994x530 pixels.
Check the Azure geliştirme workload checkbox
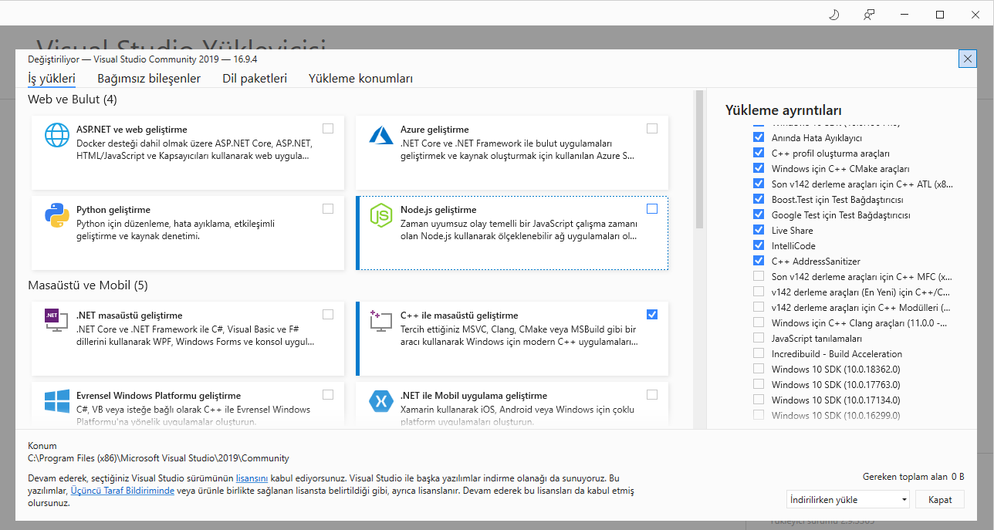tap(652, 128)
